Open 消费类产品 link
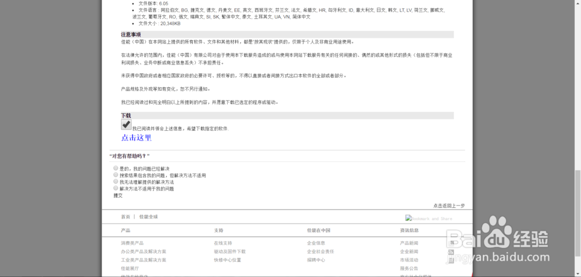This screenshot has width=581, height=277. (x=132, y=243)
